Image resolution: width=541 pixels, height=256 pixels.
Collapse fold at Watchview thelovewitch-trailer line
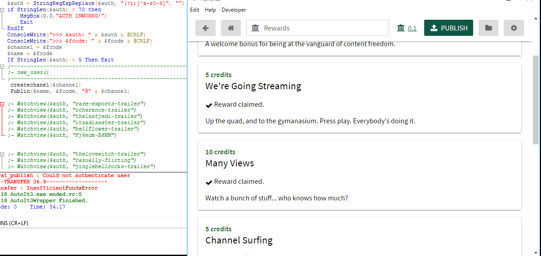[x=2, y=154]
